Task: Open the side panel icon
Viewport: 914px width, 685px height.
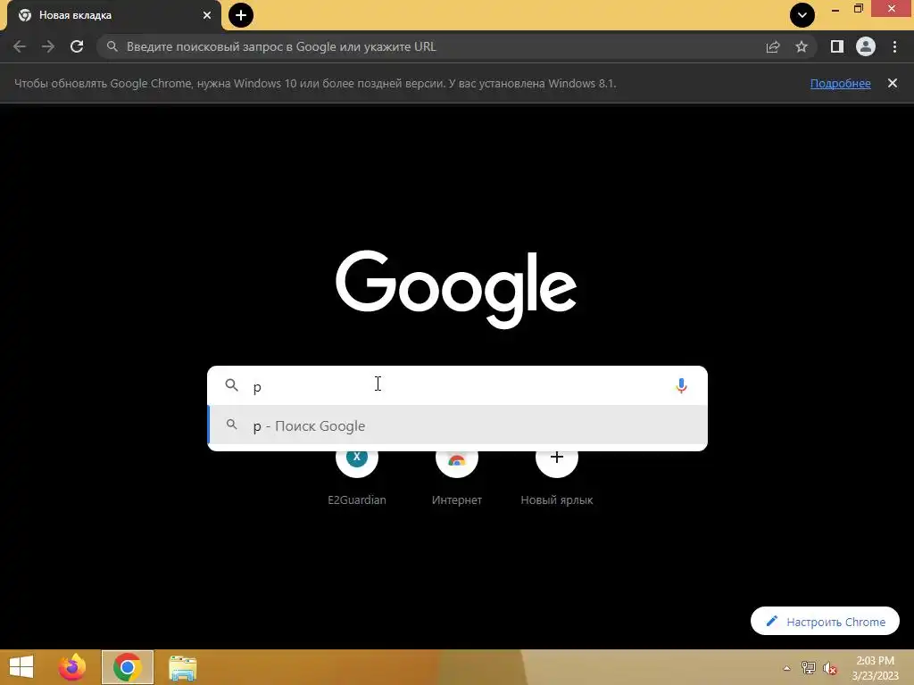Action: coord(836,46)
